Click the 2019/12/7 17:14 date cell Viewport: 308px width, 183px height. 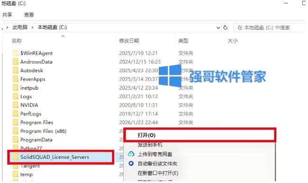(x=138, y=114)
